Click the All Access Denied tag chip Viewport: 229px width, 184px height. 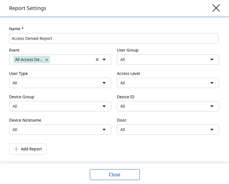[29, 60]
